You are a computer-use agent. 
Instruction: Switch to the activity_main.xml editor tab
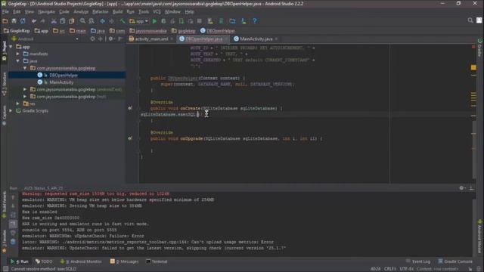pyautogui.click(x=151, y=39)
